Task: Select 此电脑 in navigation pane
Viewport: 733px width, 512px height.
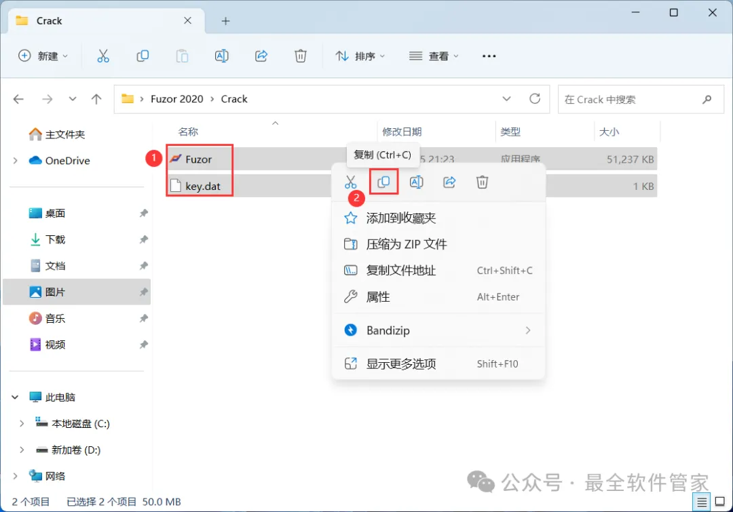Action: (x=60, y=397)
